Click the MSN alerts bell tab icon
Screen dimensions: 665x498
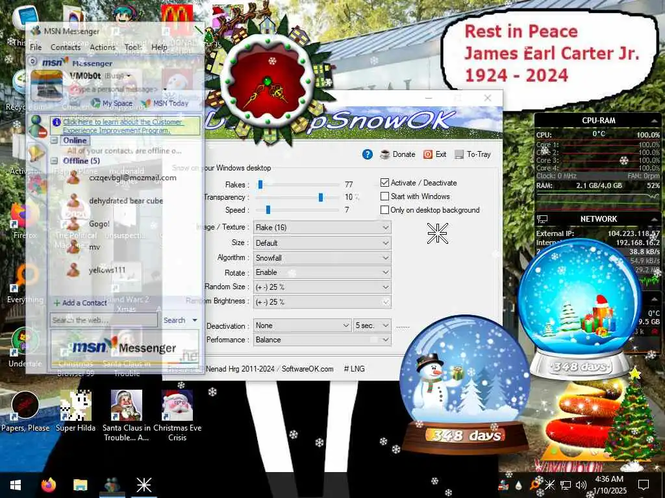click(x=36, y=153)
